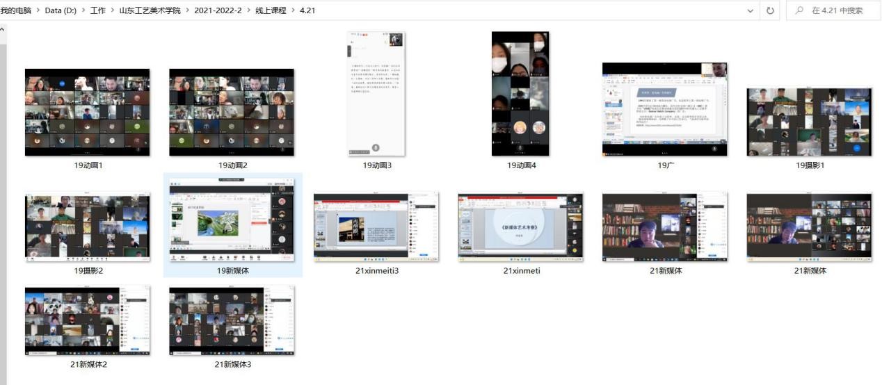Navigate to 工作 breadcrumb folder

(x=98, y=10)
